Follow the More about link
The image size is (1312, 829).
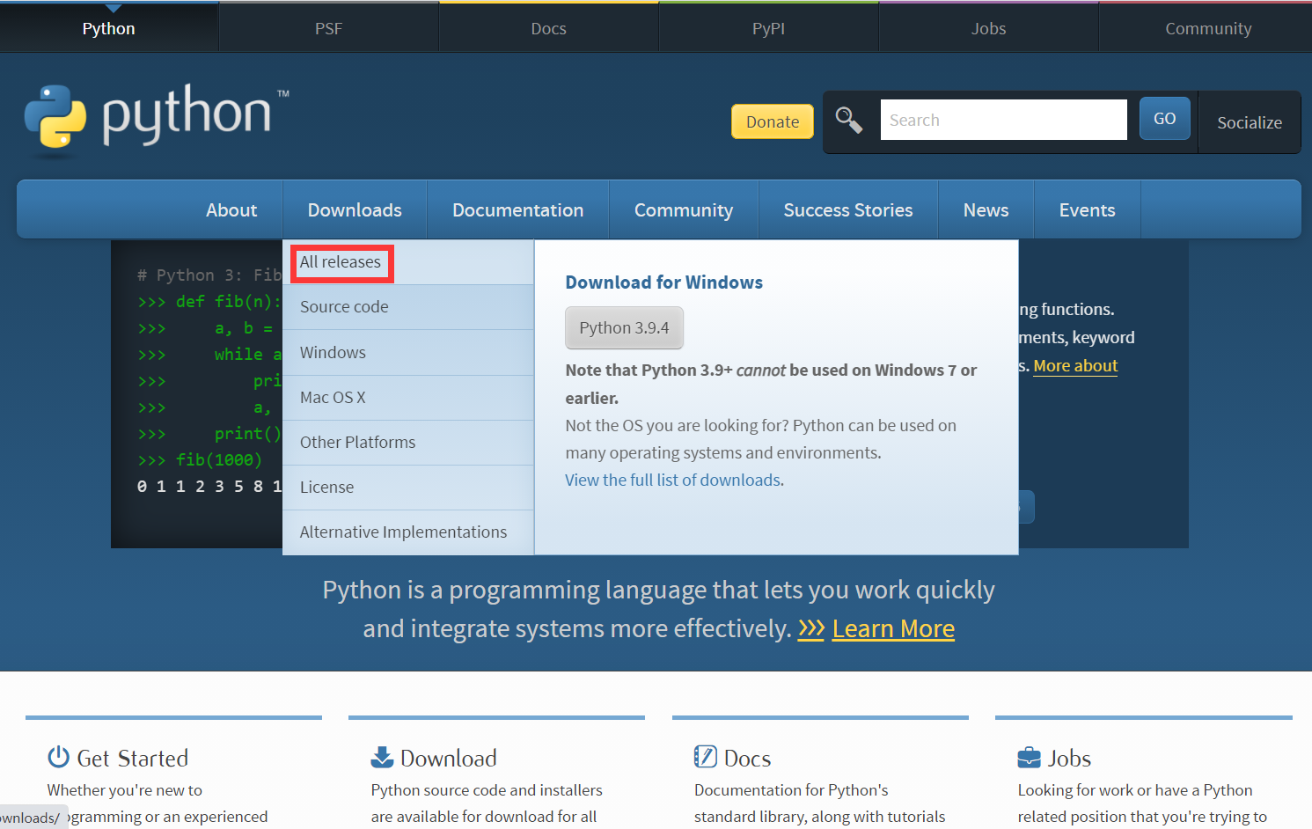tap(1075, 366)
